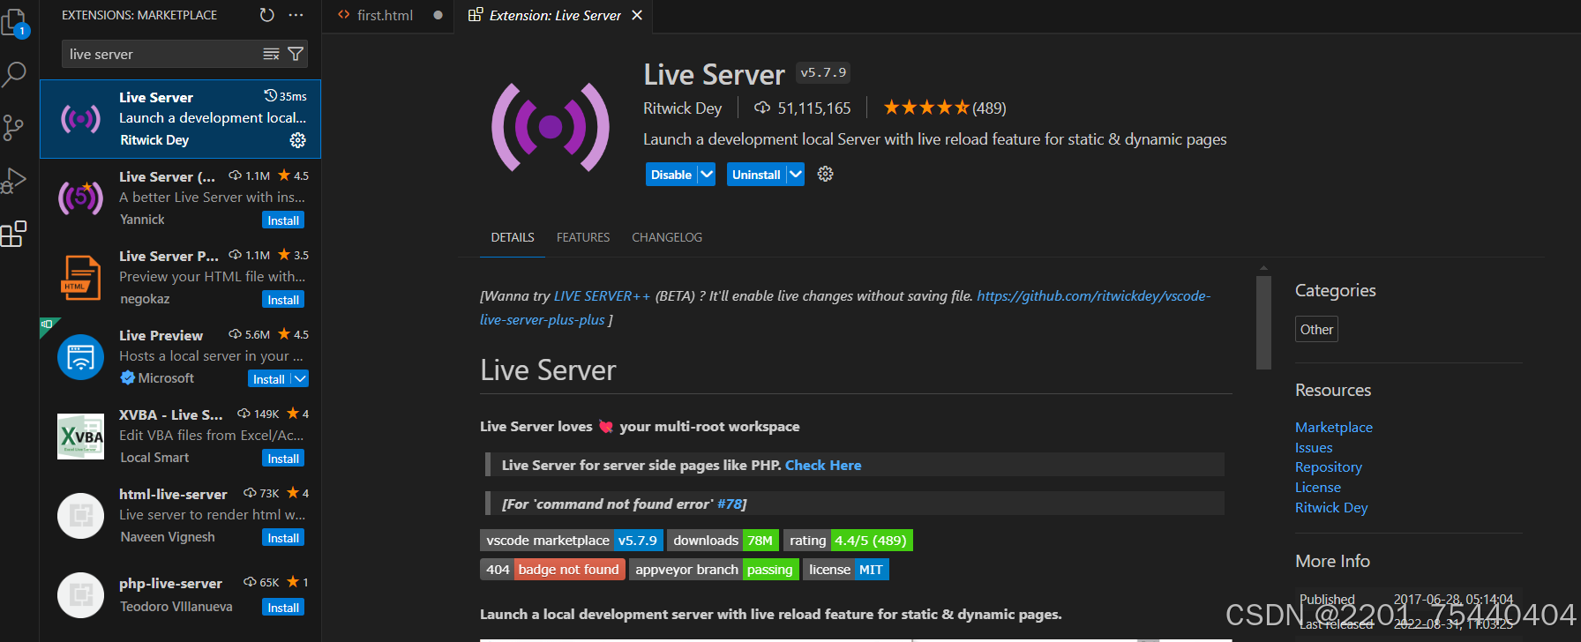Click the appveyor branch passing badge
The image size is (1581, 642).
[714, 569]
